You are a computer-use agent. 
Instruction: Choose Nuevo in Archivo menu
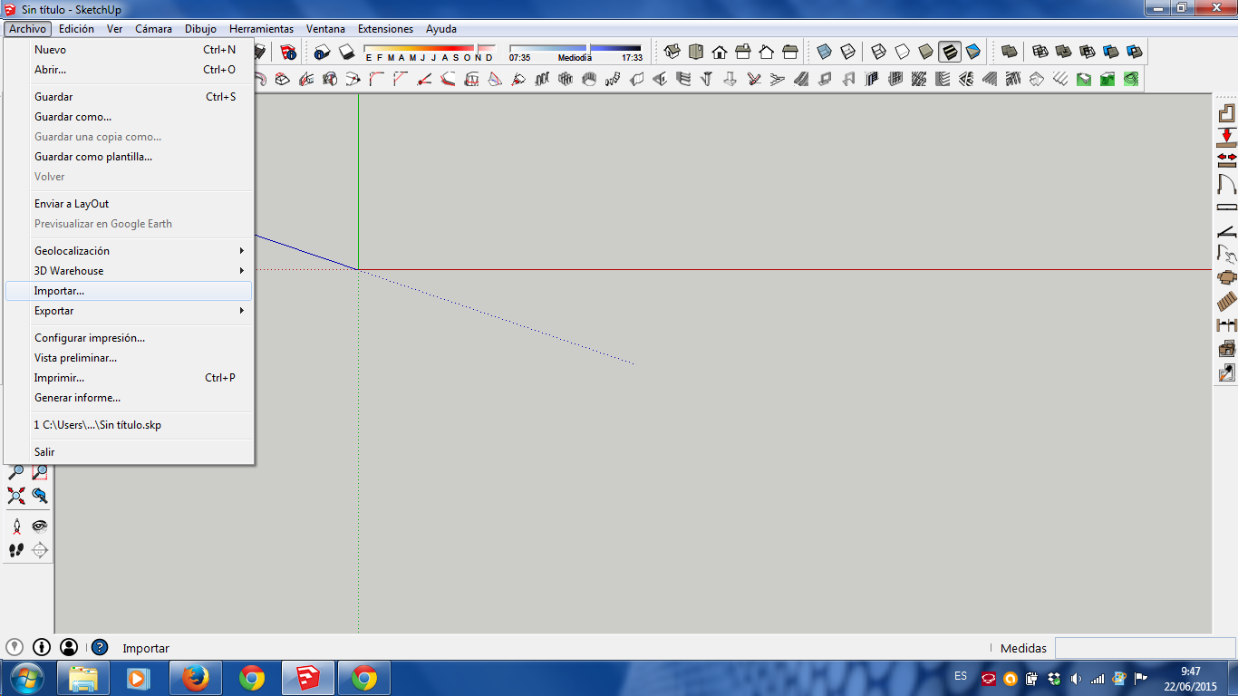129,50
